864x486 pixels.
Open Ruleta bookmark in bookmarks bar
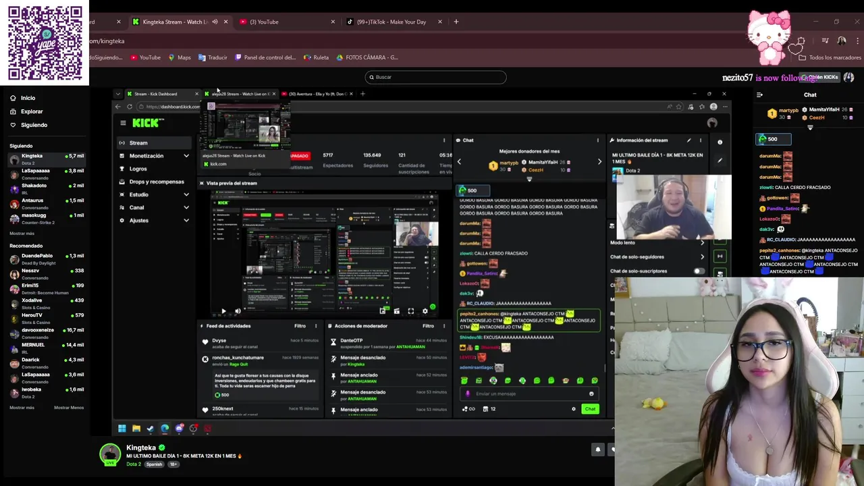pos(317,57)
